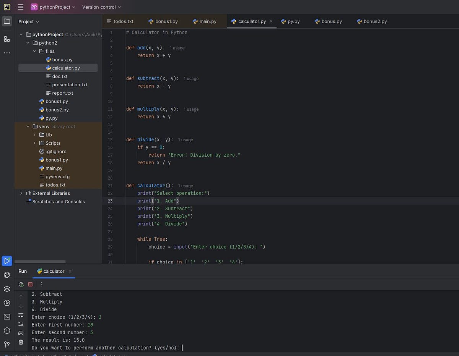
Task: Expand the Scripts folder
Action: 34,143
